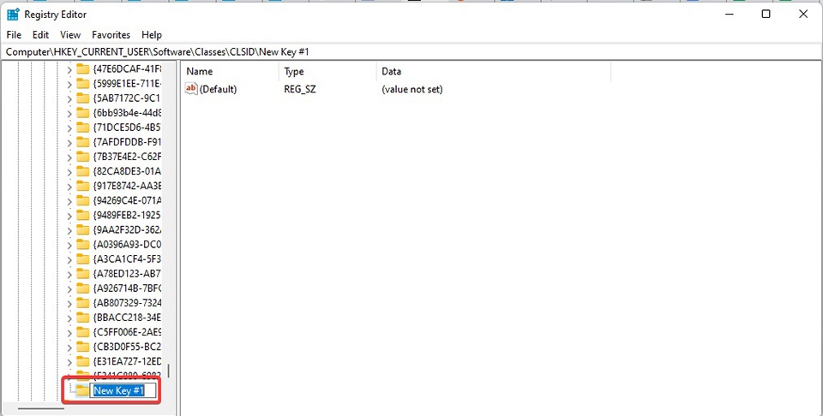The width and height of the screenshot is (823, 416).
Task: Click the New Key #1 rename field
Action: point(123,390)
